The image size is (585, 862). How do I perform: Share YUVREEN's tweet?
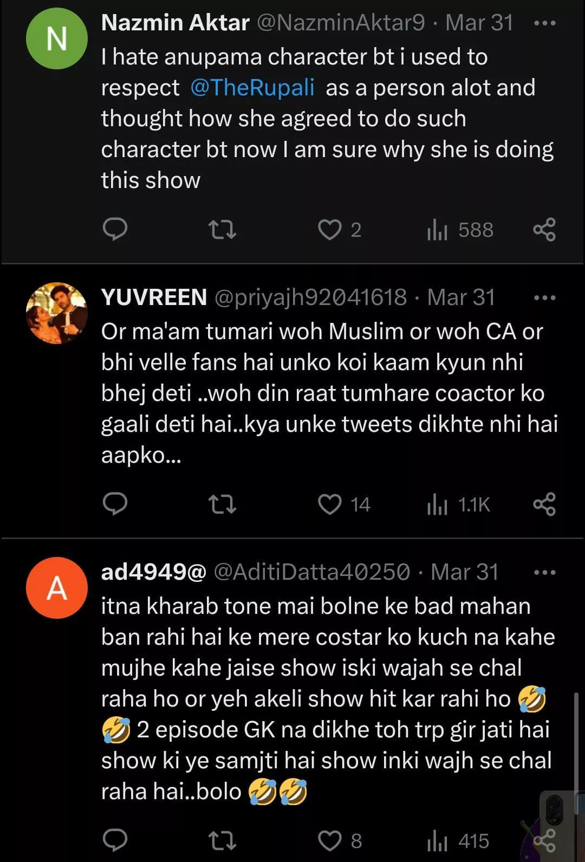pos(544,504)
